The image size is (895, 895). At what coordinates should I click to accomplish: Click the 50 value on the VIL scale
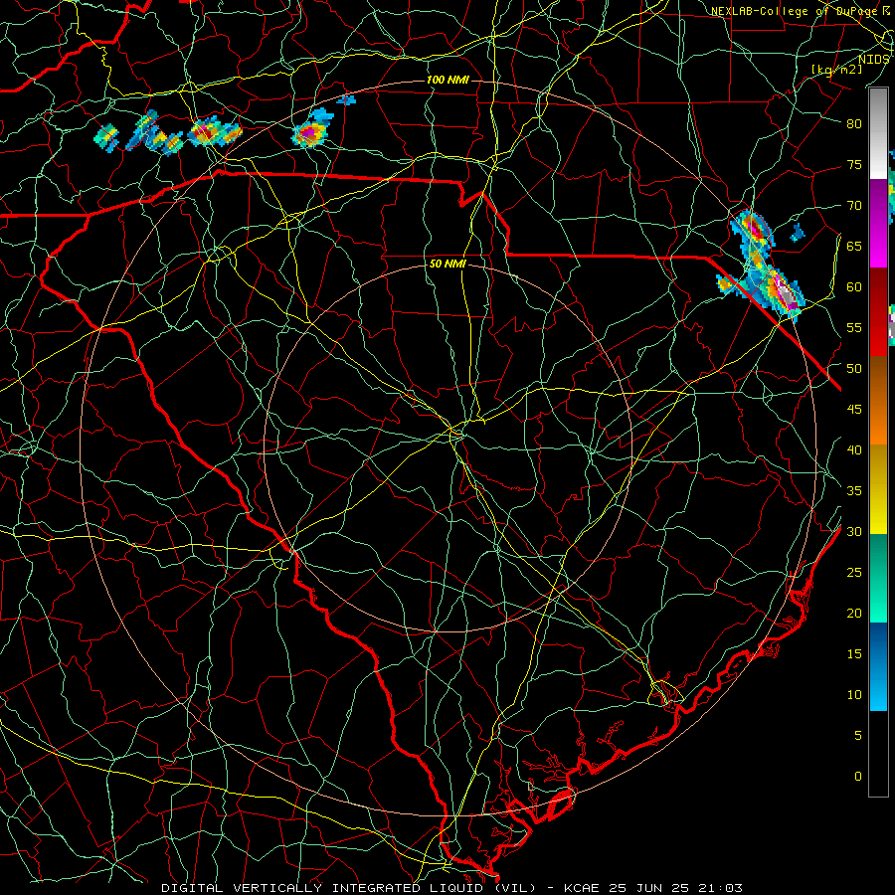point(854,369)
